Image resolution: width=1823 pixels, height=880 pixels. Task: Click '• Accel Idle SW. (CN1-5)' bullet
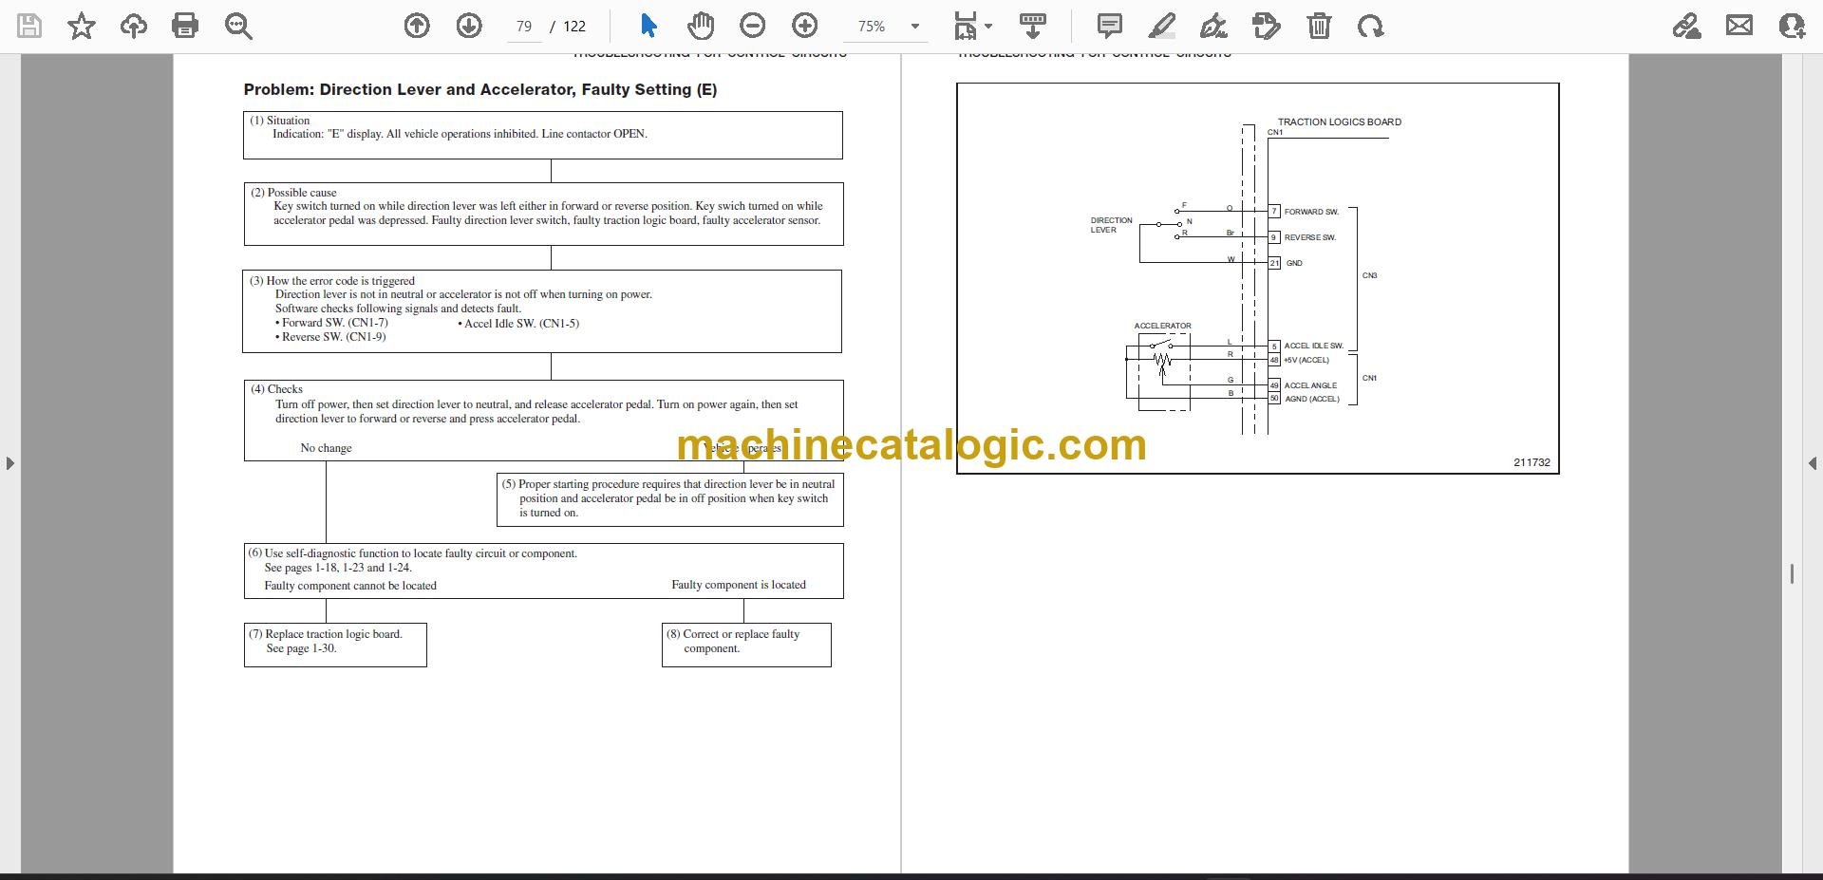point(518,324)
